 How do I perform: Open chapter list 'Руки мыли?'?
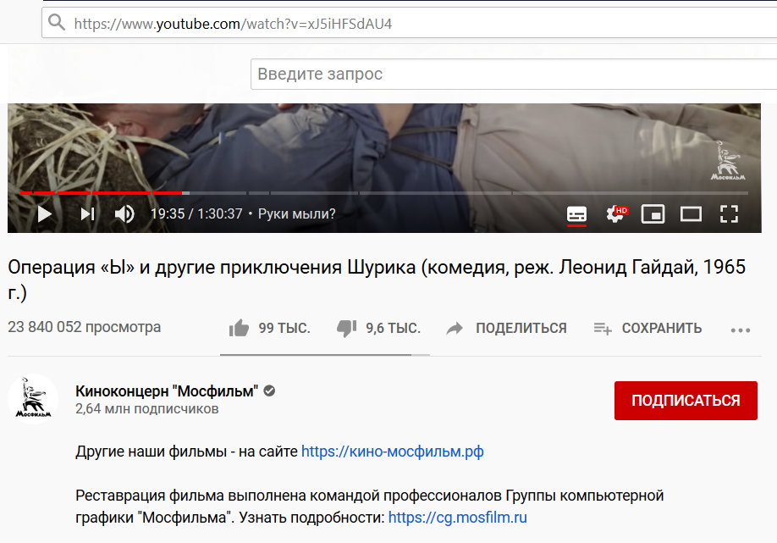coord(297,213)
